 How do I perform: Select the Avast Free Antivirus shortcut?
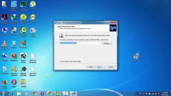(14, 71)
